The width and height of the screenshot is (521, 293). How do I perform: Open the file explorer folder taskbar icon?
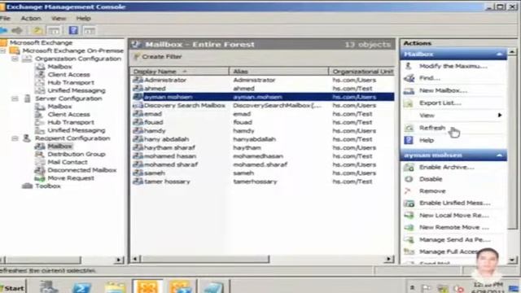coord(115,287)
